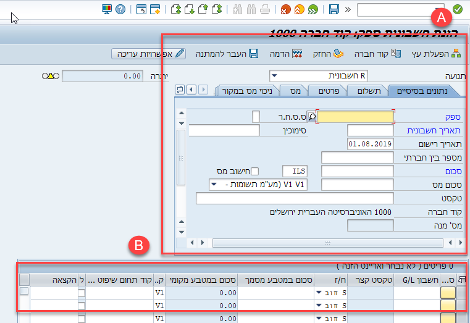470x323 pixels.
Task: Open the command field history dropdown
Action: tap(439, 10)
